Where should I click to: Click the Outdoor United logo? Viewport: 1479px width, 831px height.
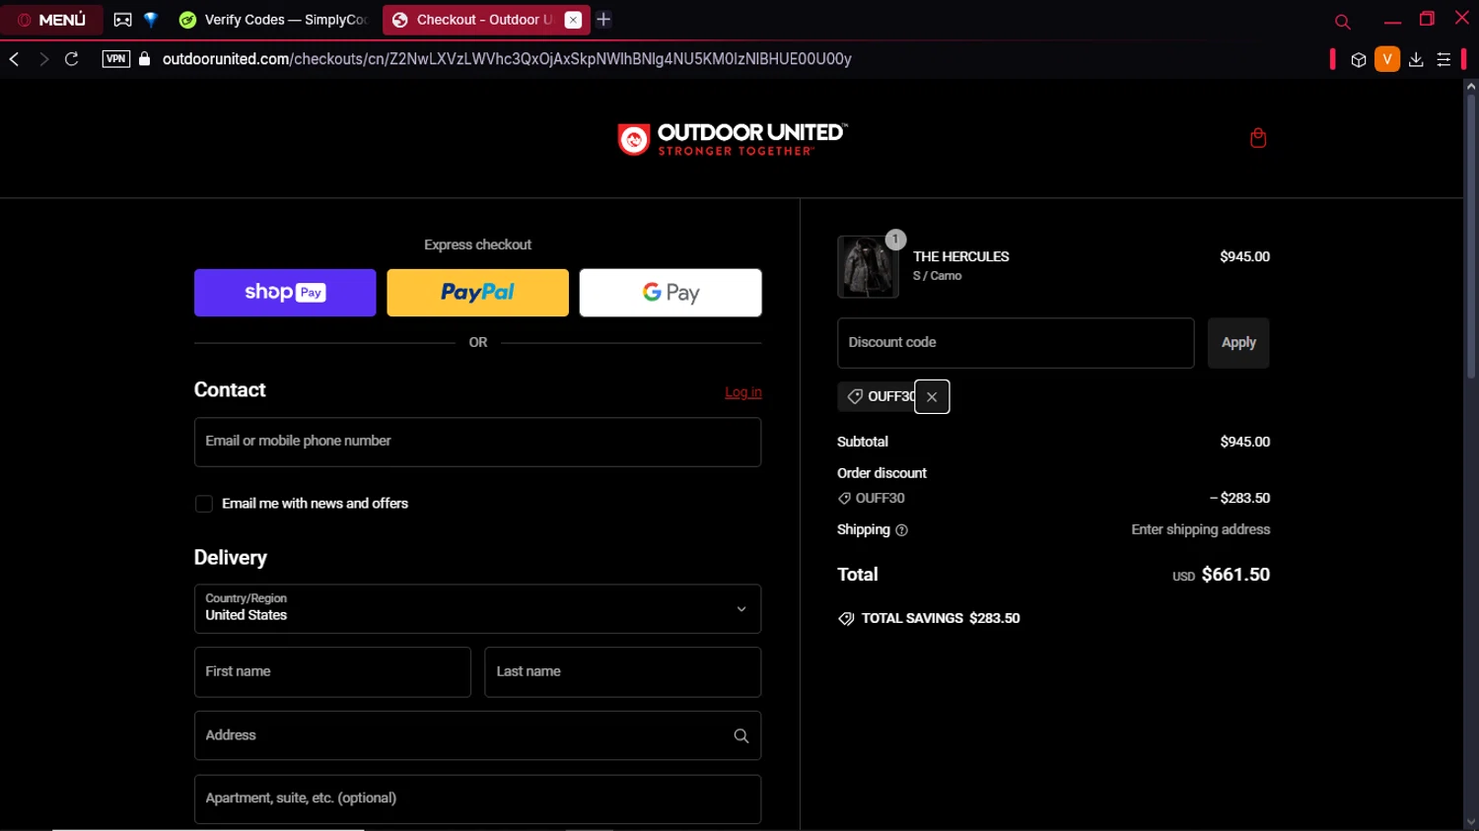coord(733,139)
